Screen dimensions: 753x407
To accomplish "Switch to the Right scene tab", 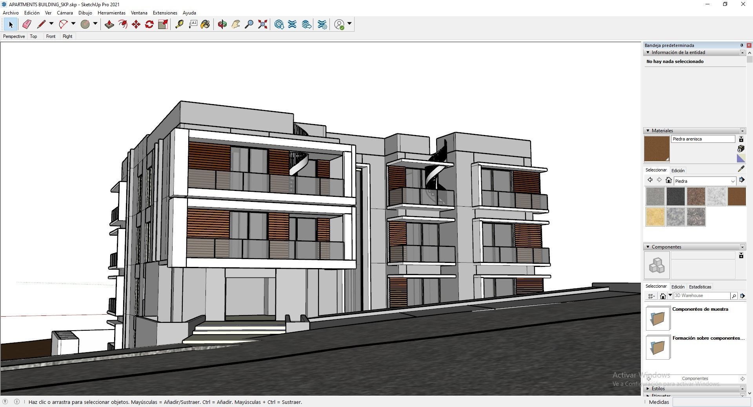I will (67, 36).
